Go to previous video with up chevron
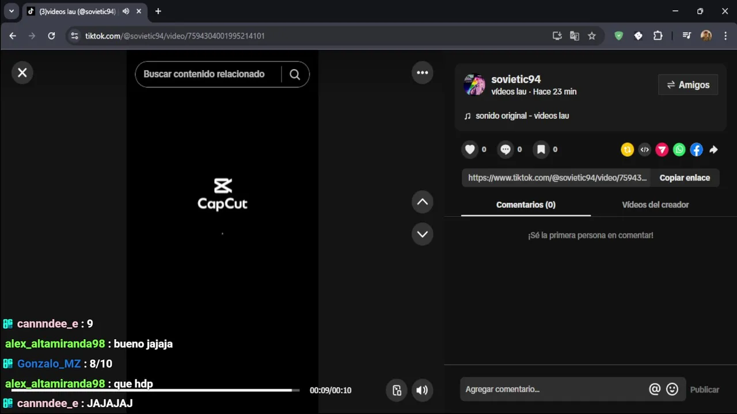The image size is (737, 414). tap(423, 202)
